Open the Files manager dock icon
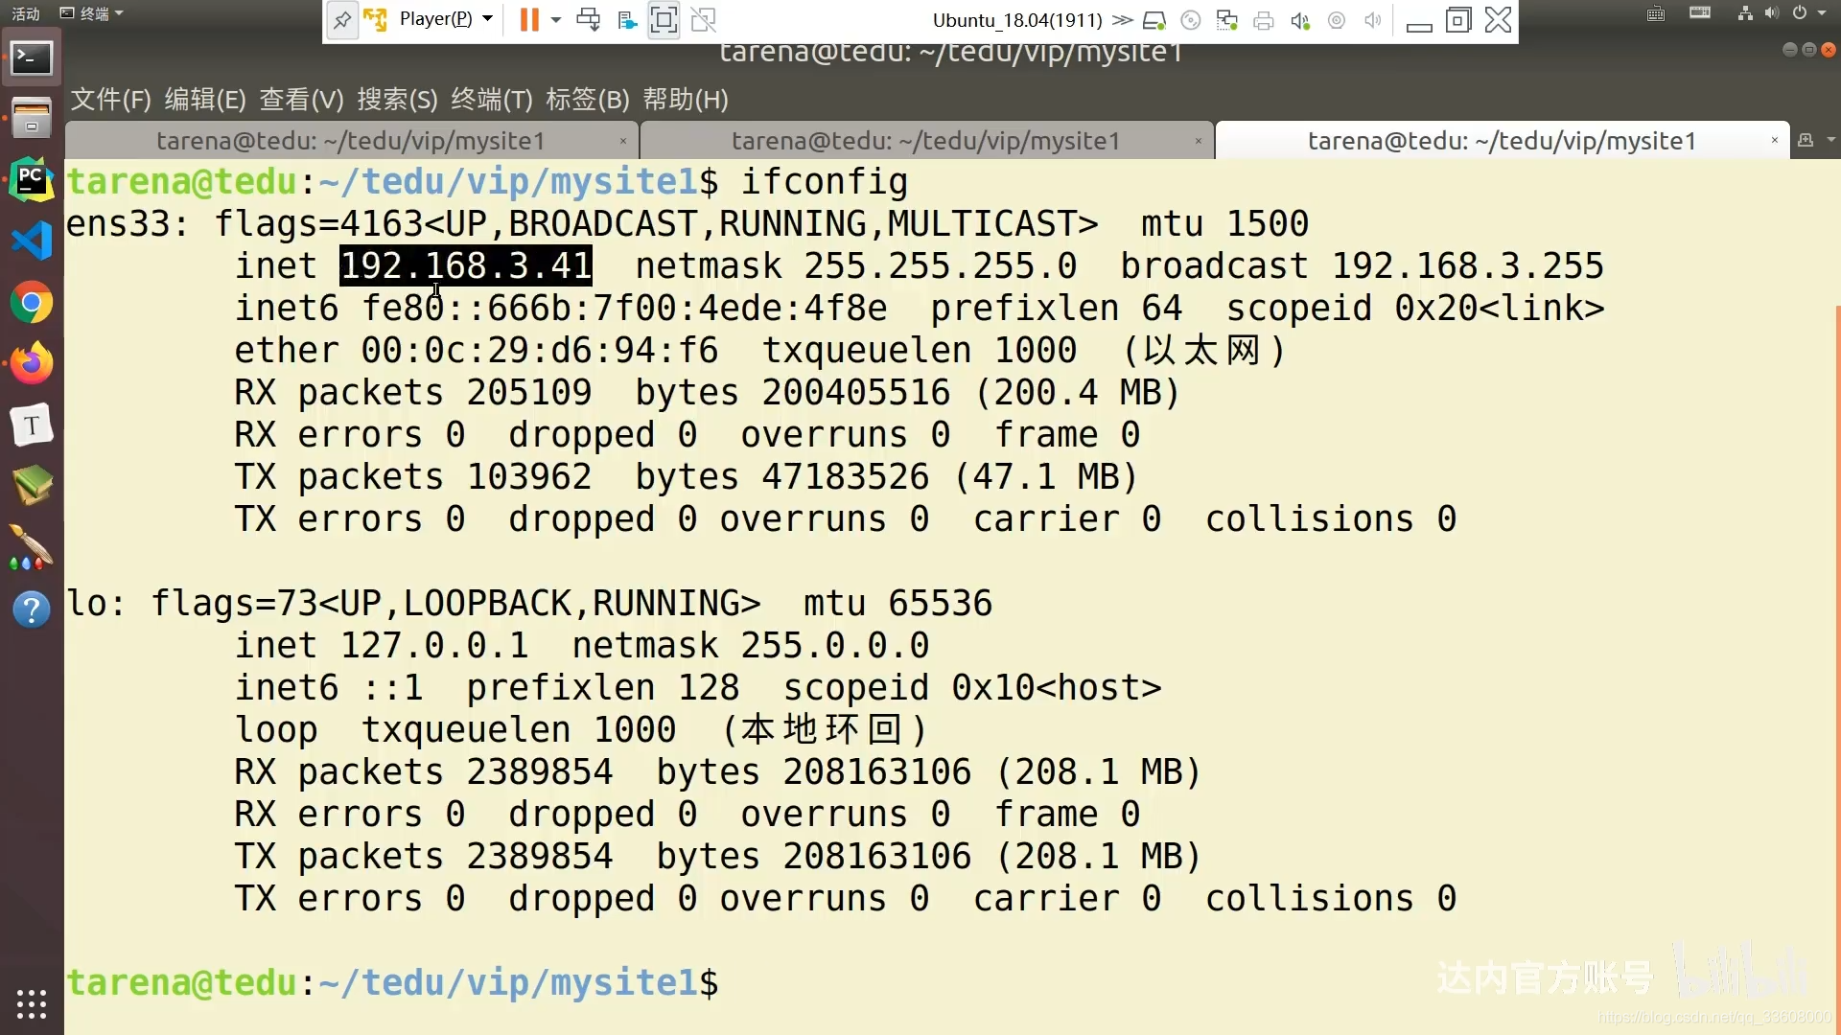The width and height of the screenshot is (1841, 1035). pos(31,118)
